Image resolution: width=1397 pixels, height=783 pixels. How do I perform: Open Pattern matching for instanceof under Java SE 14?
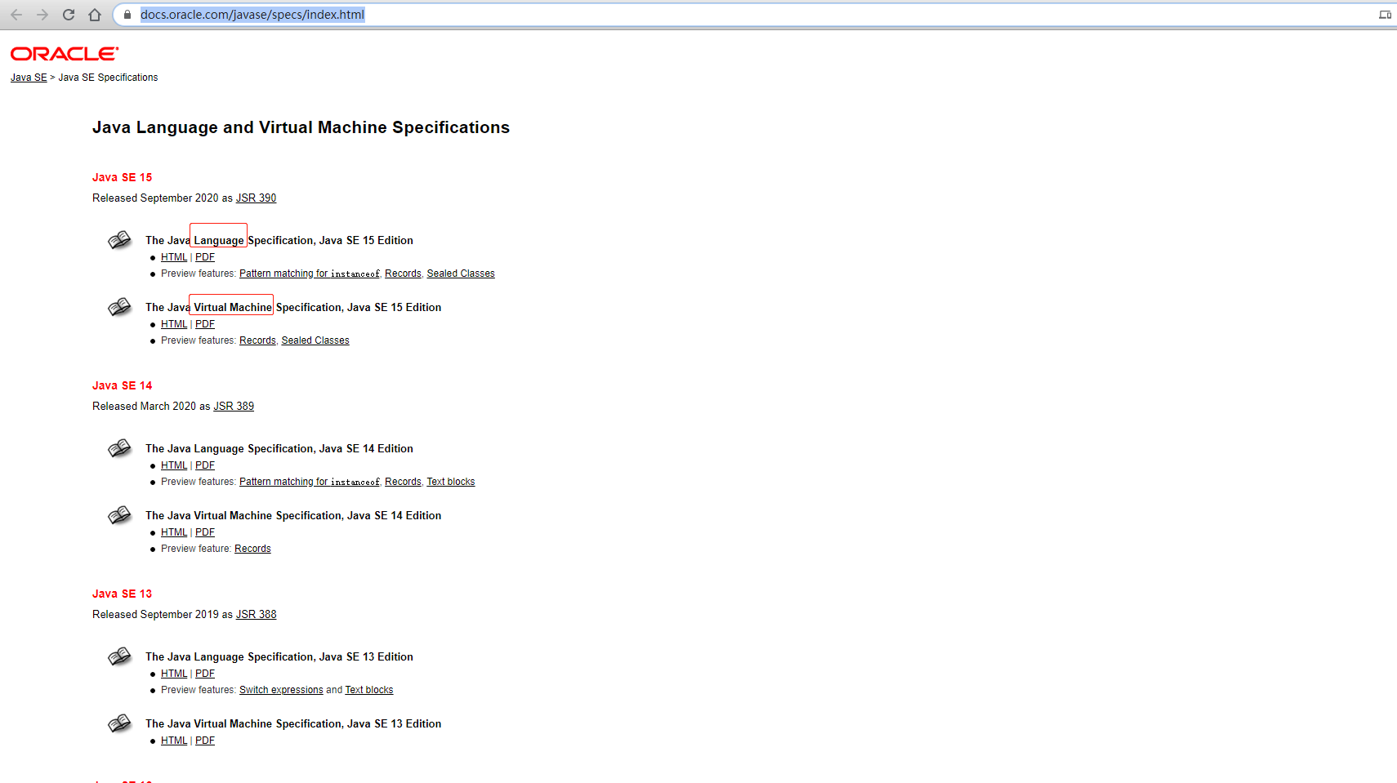310,482
